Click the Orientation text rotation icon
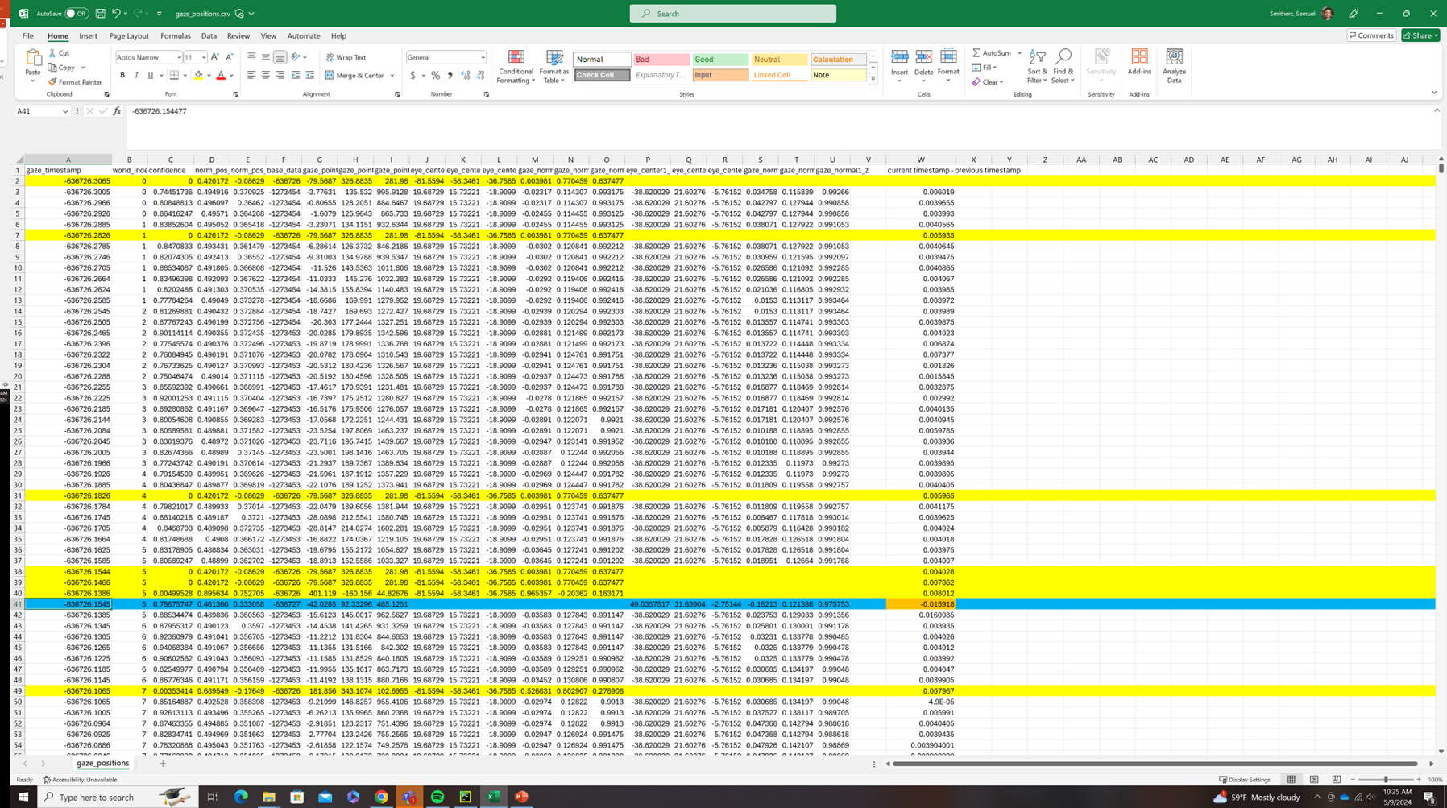The height and width of the screenshot is (808, 1447). (296, 57)
